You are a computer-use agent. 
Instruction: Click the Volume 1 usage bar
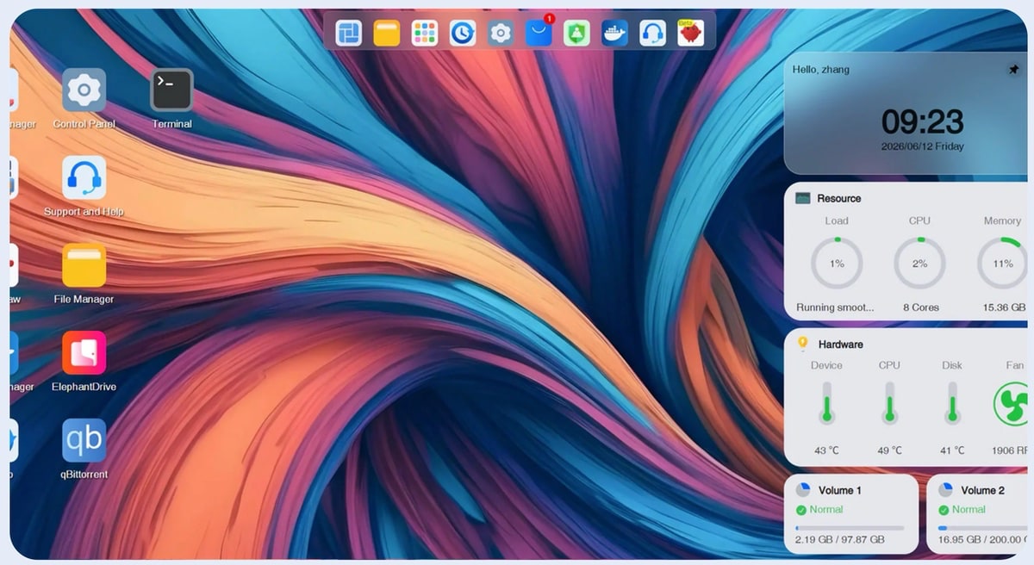tap(850, 528)
